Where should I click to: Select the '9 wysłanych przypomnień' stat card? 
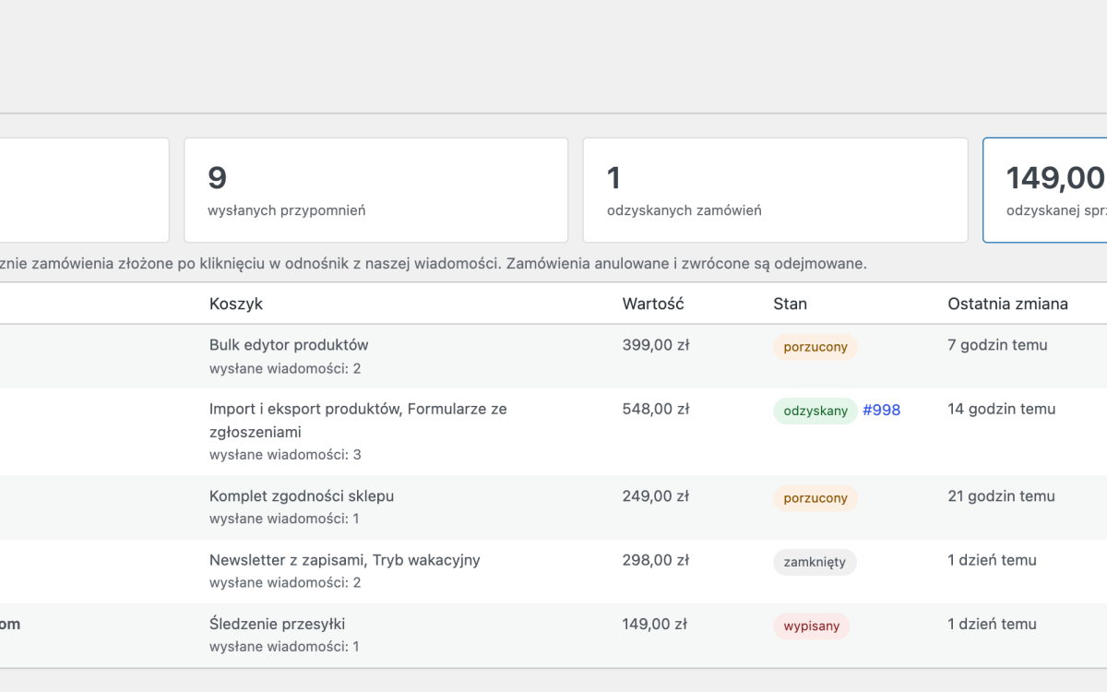[375, 190]
